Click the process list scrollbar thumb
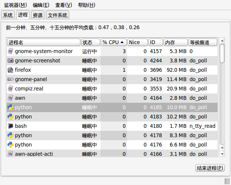231x185 pixels. pyautogui.click(x=222, y=53)
